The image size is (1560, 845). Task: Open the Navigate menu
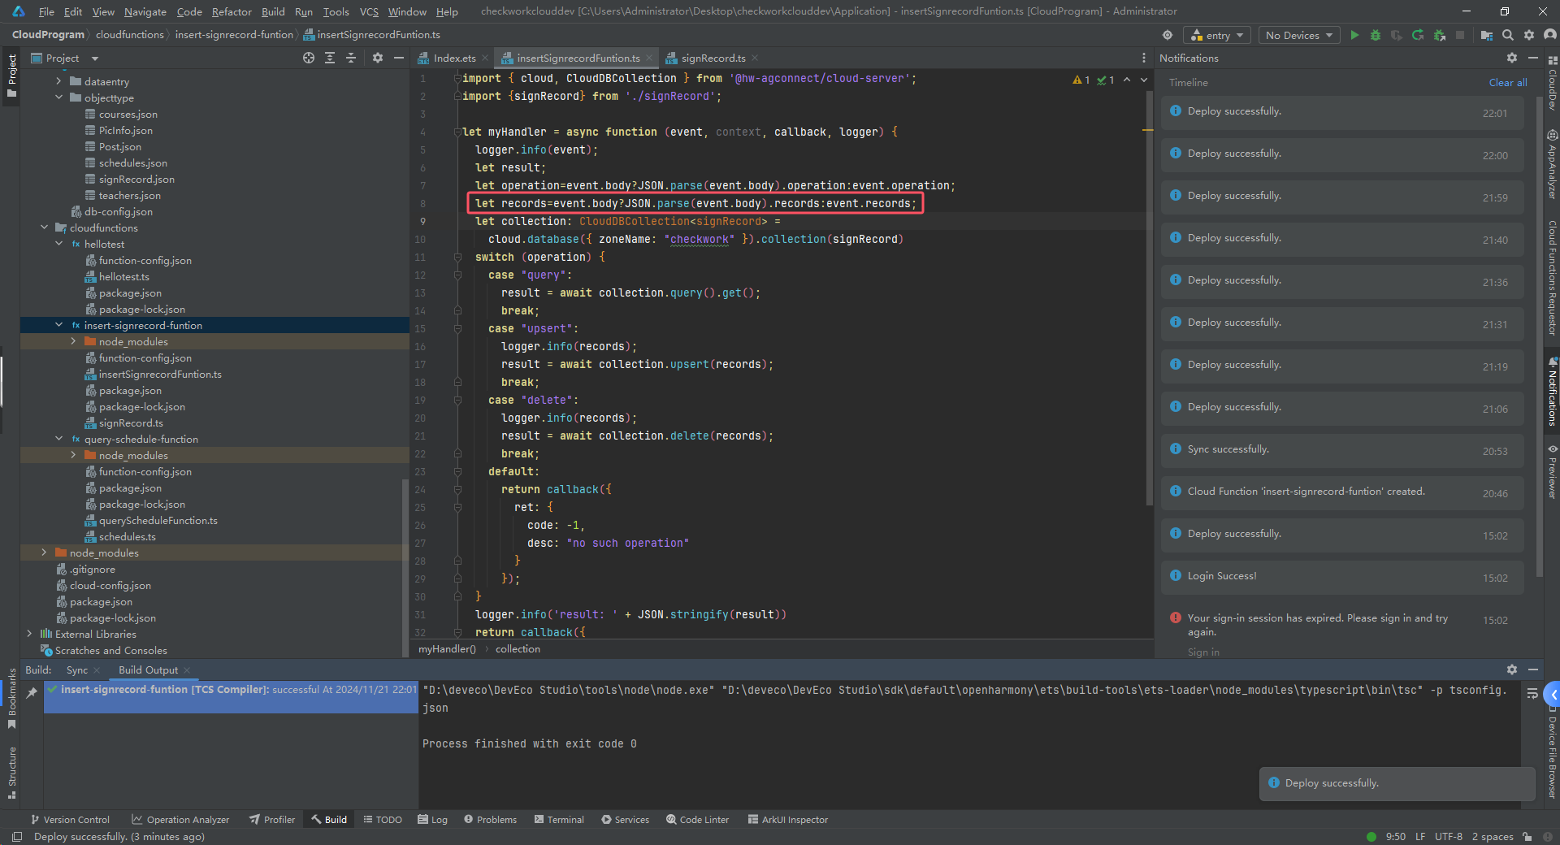tap(145, 11)
